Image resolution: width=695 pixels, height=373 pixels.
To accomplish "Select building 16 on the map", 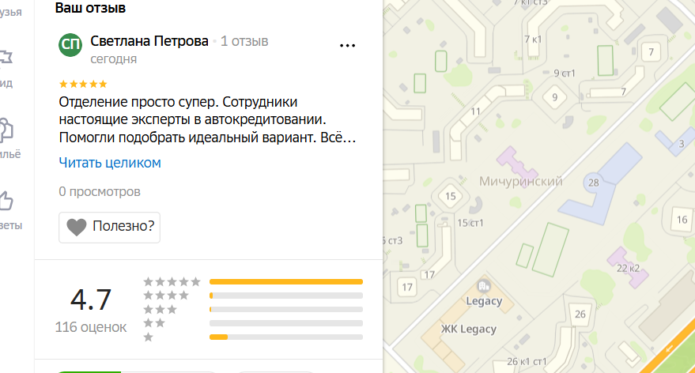I will (x=682, y=219).
